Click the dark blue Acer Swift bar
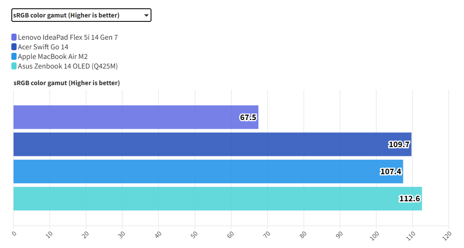The image size is (464, 248). (196, 144)
